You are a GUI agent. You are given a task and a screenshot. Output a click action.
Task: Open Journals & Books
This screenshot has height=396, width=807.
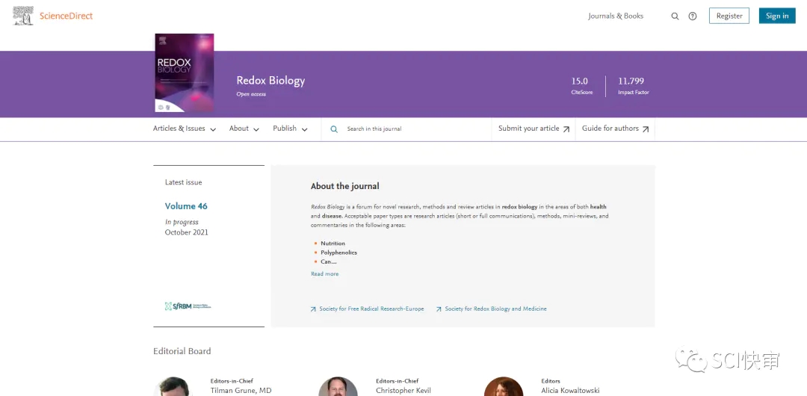(x=616, y=16)
